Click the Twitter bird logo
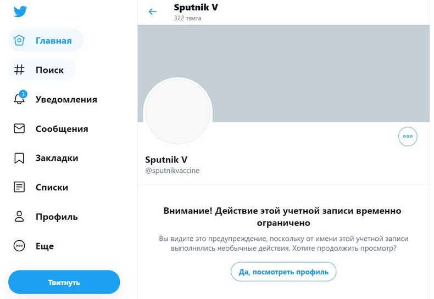The height and width of the screenshot is (299, 434). click(x=20, y=12)
